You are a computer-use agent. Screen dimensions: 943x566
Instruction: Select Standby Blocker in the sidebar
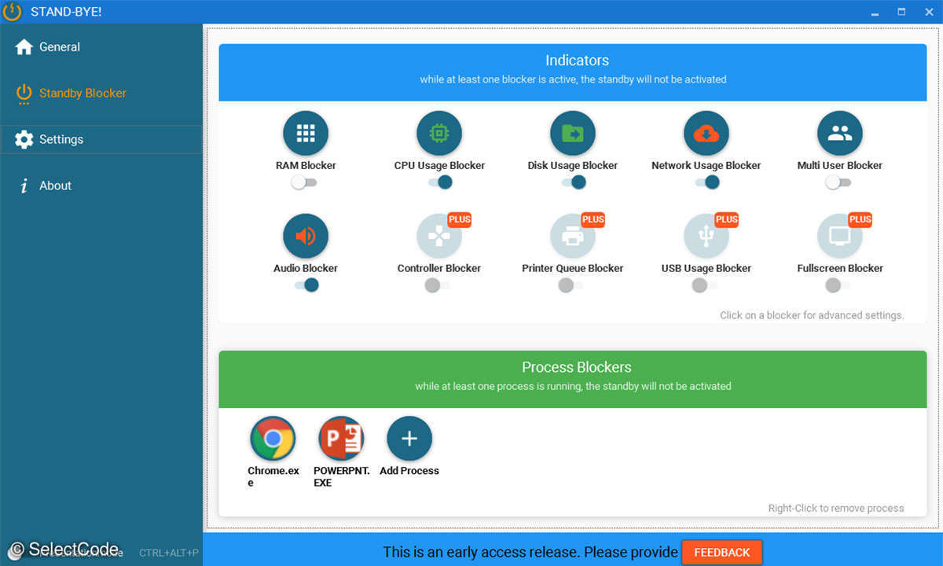pos(101,94)
